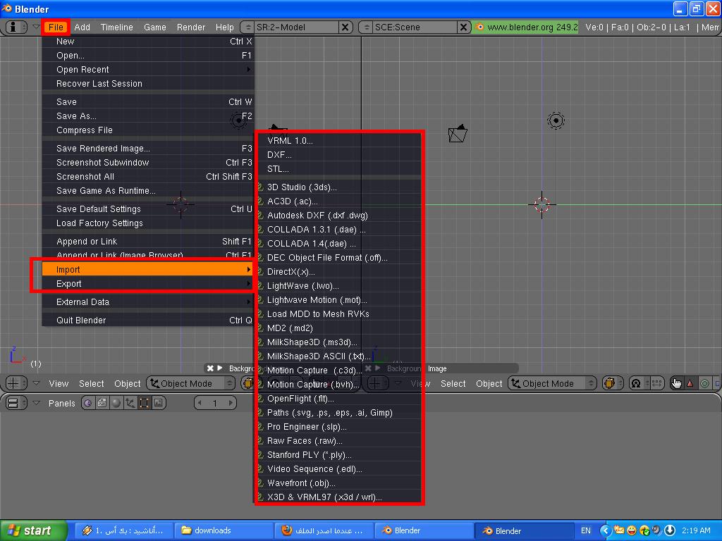Select the lamp object in right viewport

(x=556, y=121)
